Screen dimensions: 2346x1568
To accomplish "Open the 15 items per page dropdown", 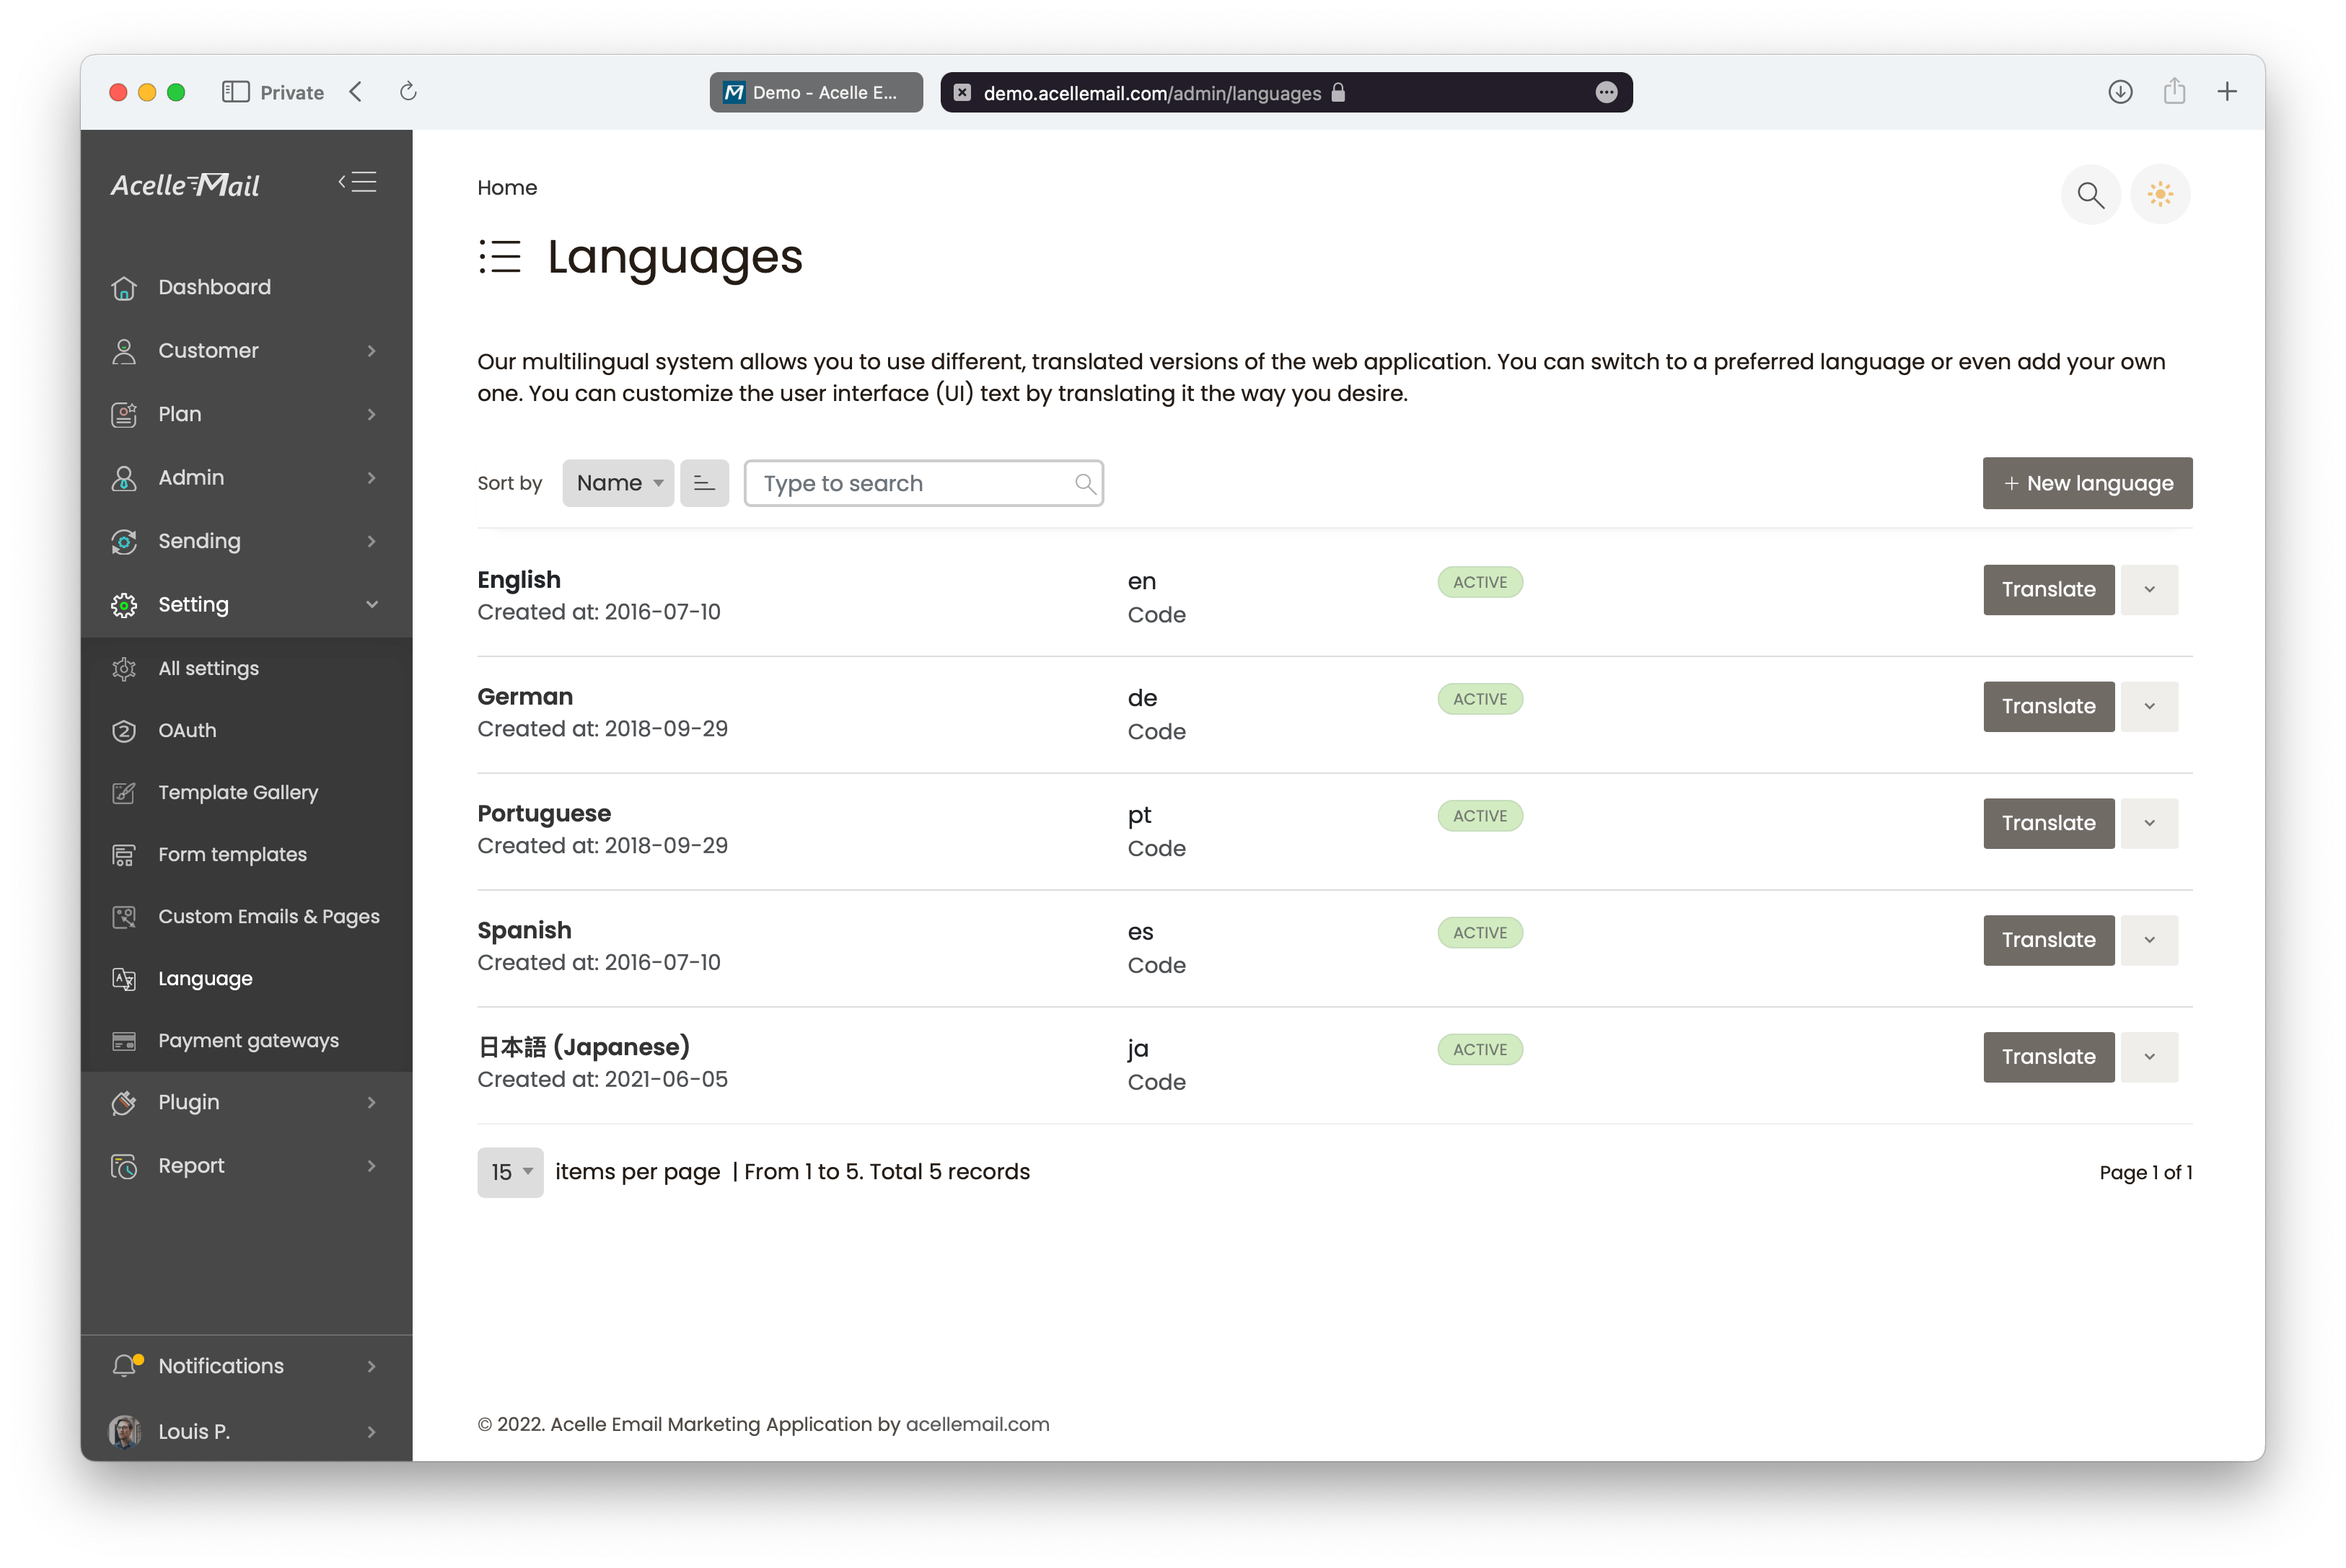I will (510, 1172).
